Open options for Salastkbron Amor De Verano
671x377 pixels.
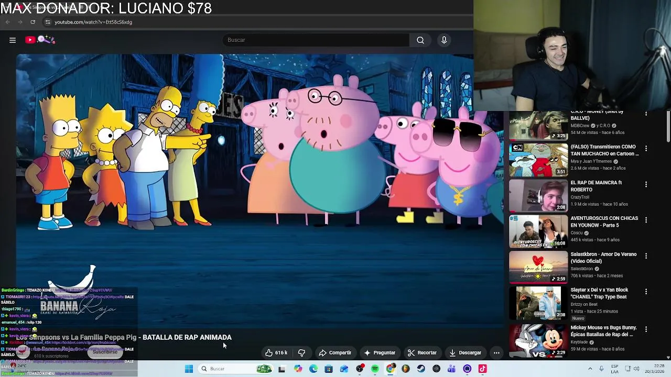[x=646, y=256]
